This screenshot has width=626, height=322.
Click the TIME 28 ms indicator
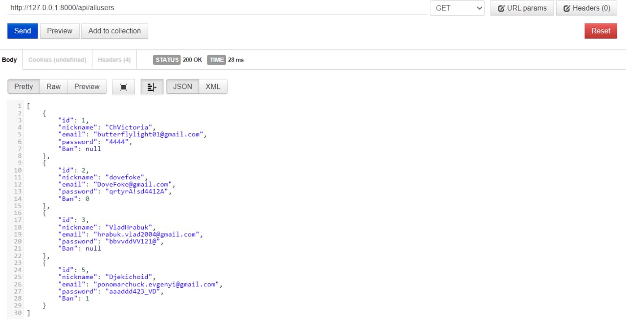coord(225,60)
